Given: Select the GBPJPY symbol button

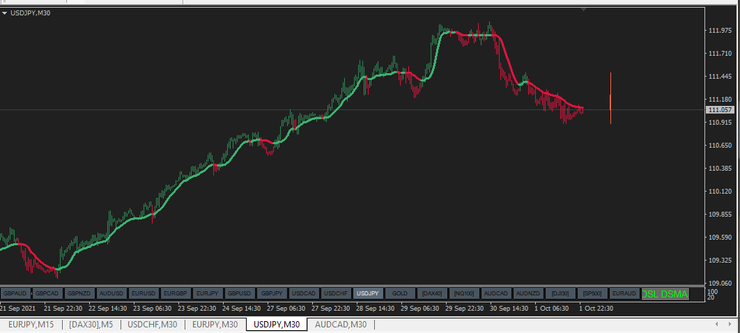Looking at the screenshot, I should [272, 294].
